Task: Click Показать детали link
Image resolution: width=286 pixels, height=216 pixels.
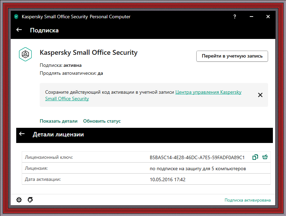Action: tap(59, 121)
